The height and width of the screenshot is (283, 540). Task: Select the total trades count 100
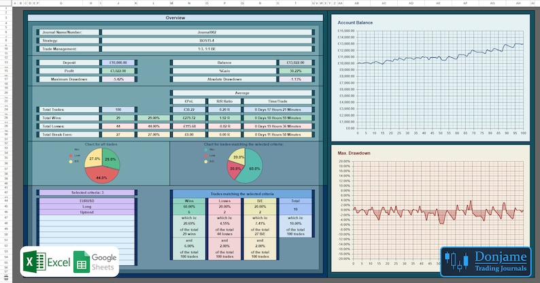(x=118, y=110)
